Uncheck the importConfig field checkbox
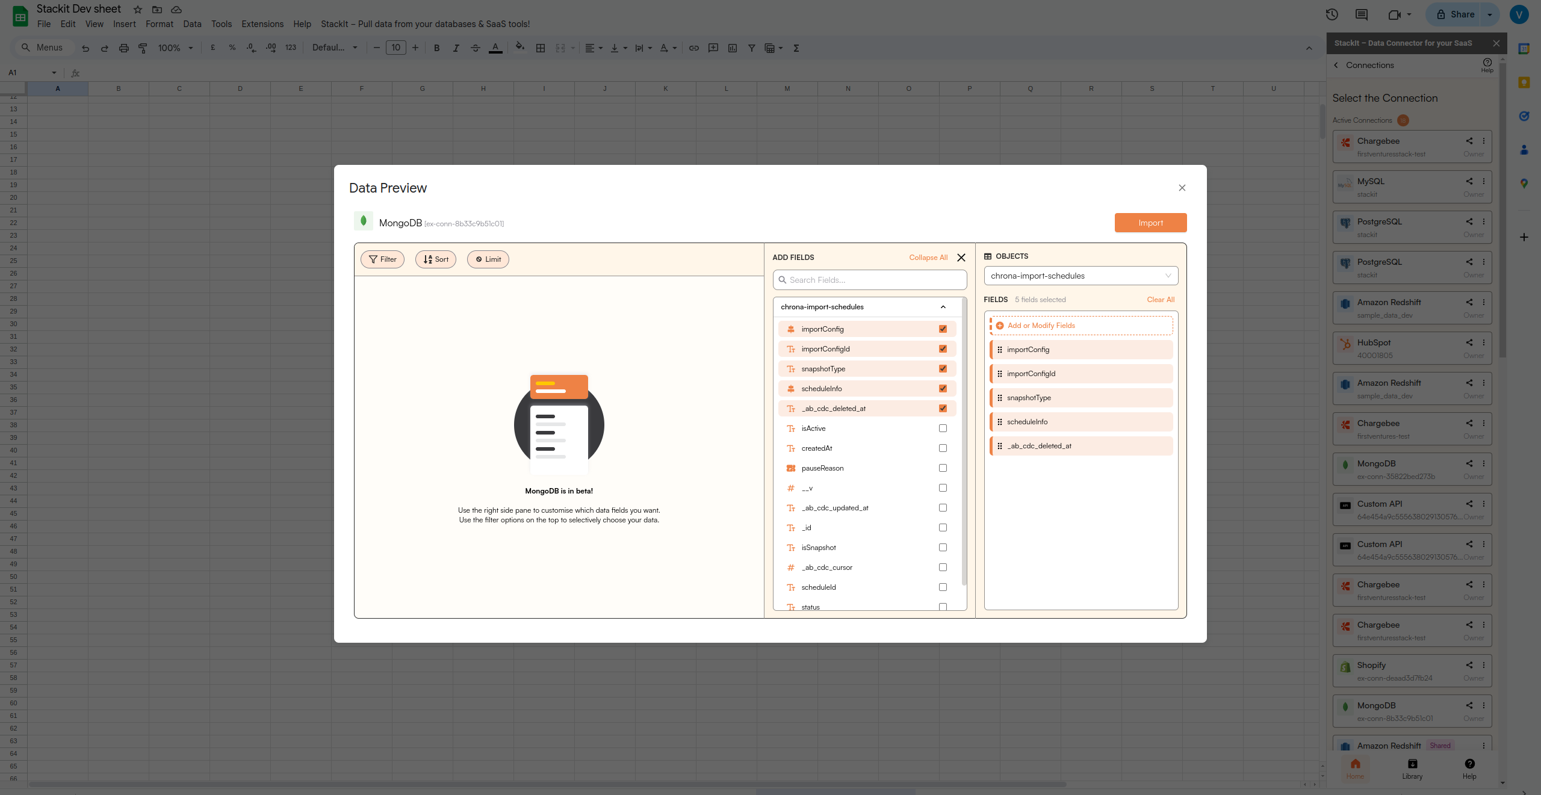 pyautogui.click(x=943, y=329)
